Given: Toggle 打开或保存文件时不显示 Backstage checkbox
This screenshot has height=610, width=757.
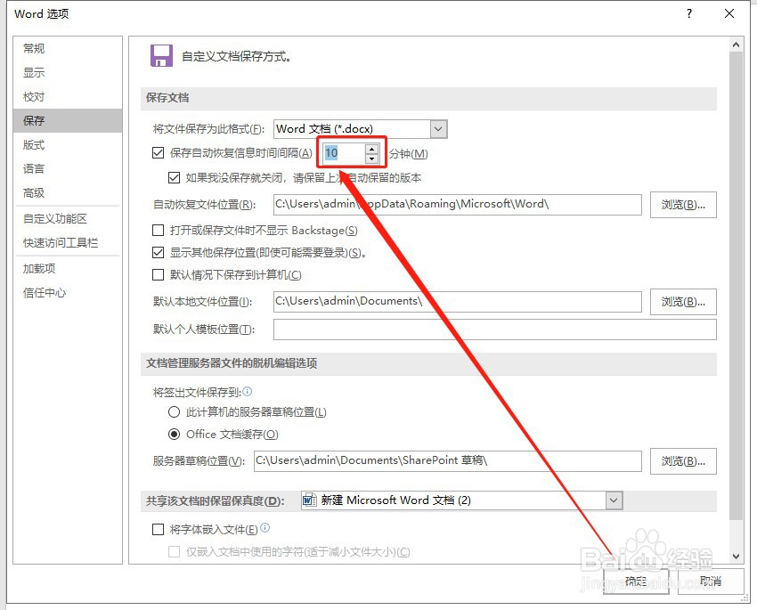Looking at the screenshot, I should (158, 231).
